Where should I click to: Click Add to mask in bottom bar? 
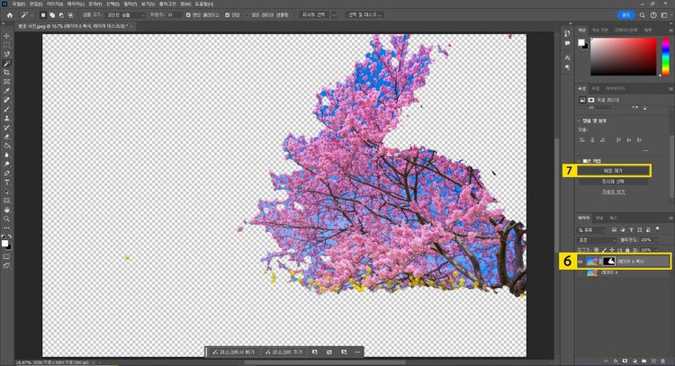(x=283, y=353)
